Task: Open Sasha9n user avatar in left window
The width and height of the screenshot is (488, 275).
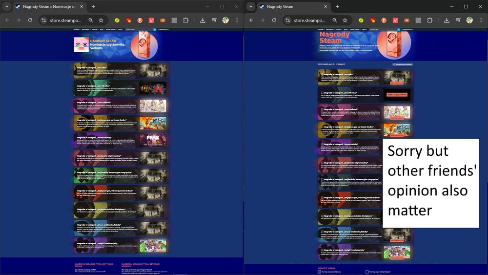Action: pos(81,44)
